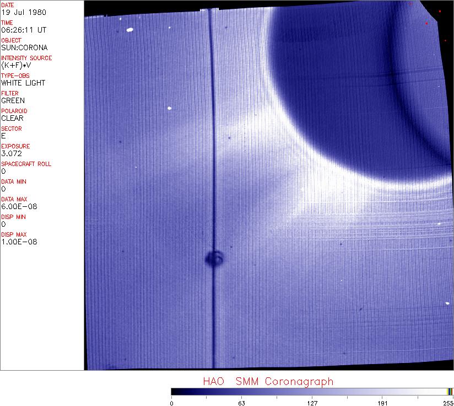Click the time value '06:26:11 UT'

pyautogui.click(x=19, y=30)
